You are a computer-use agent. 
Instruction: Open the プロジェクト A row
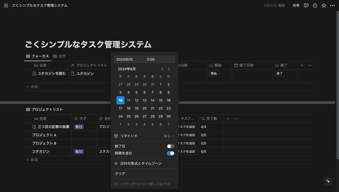(44, 135)
